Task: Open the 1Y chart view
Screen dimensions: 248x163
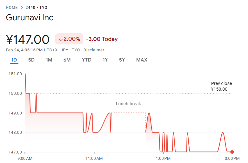Action: pyautogui.click(x=105, y=60)
